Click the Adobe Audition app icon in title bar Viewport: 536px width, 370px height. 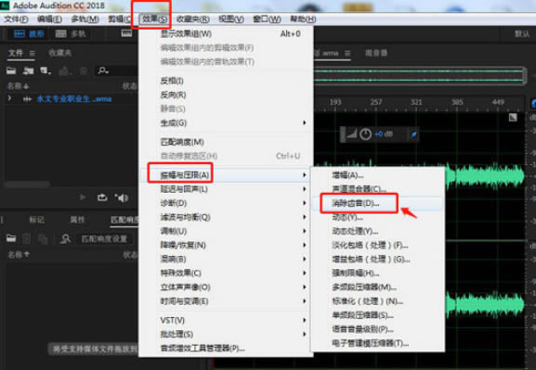coord(5,6)
